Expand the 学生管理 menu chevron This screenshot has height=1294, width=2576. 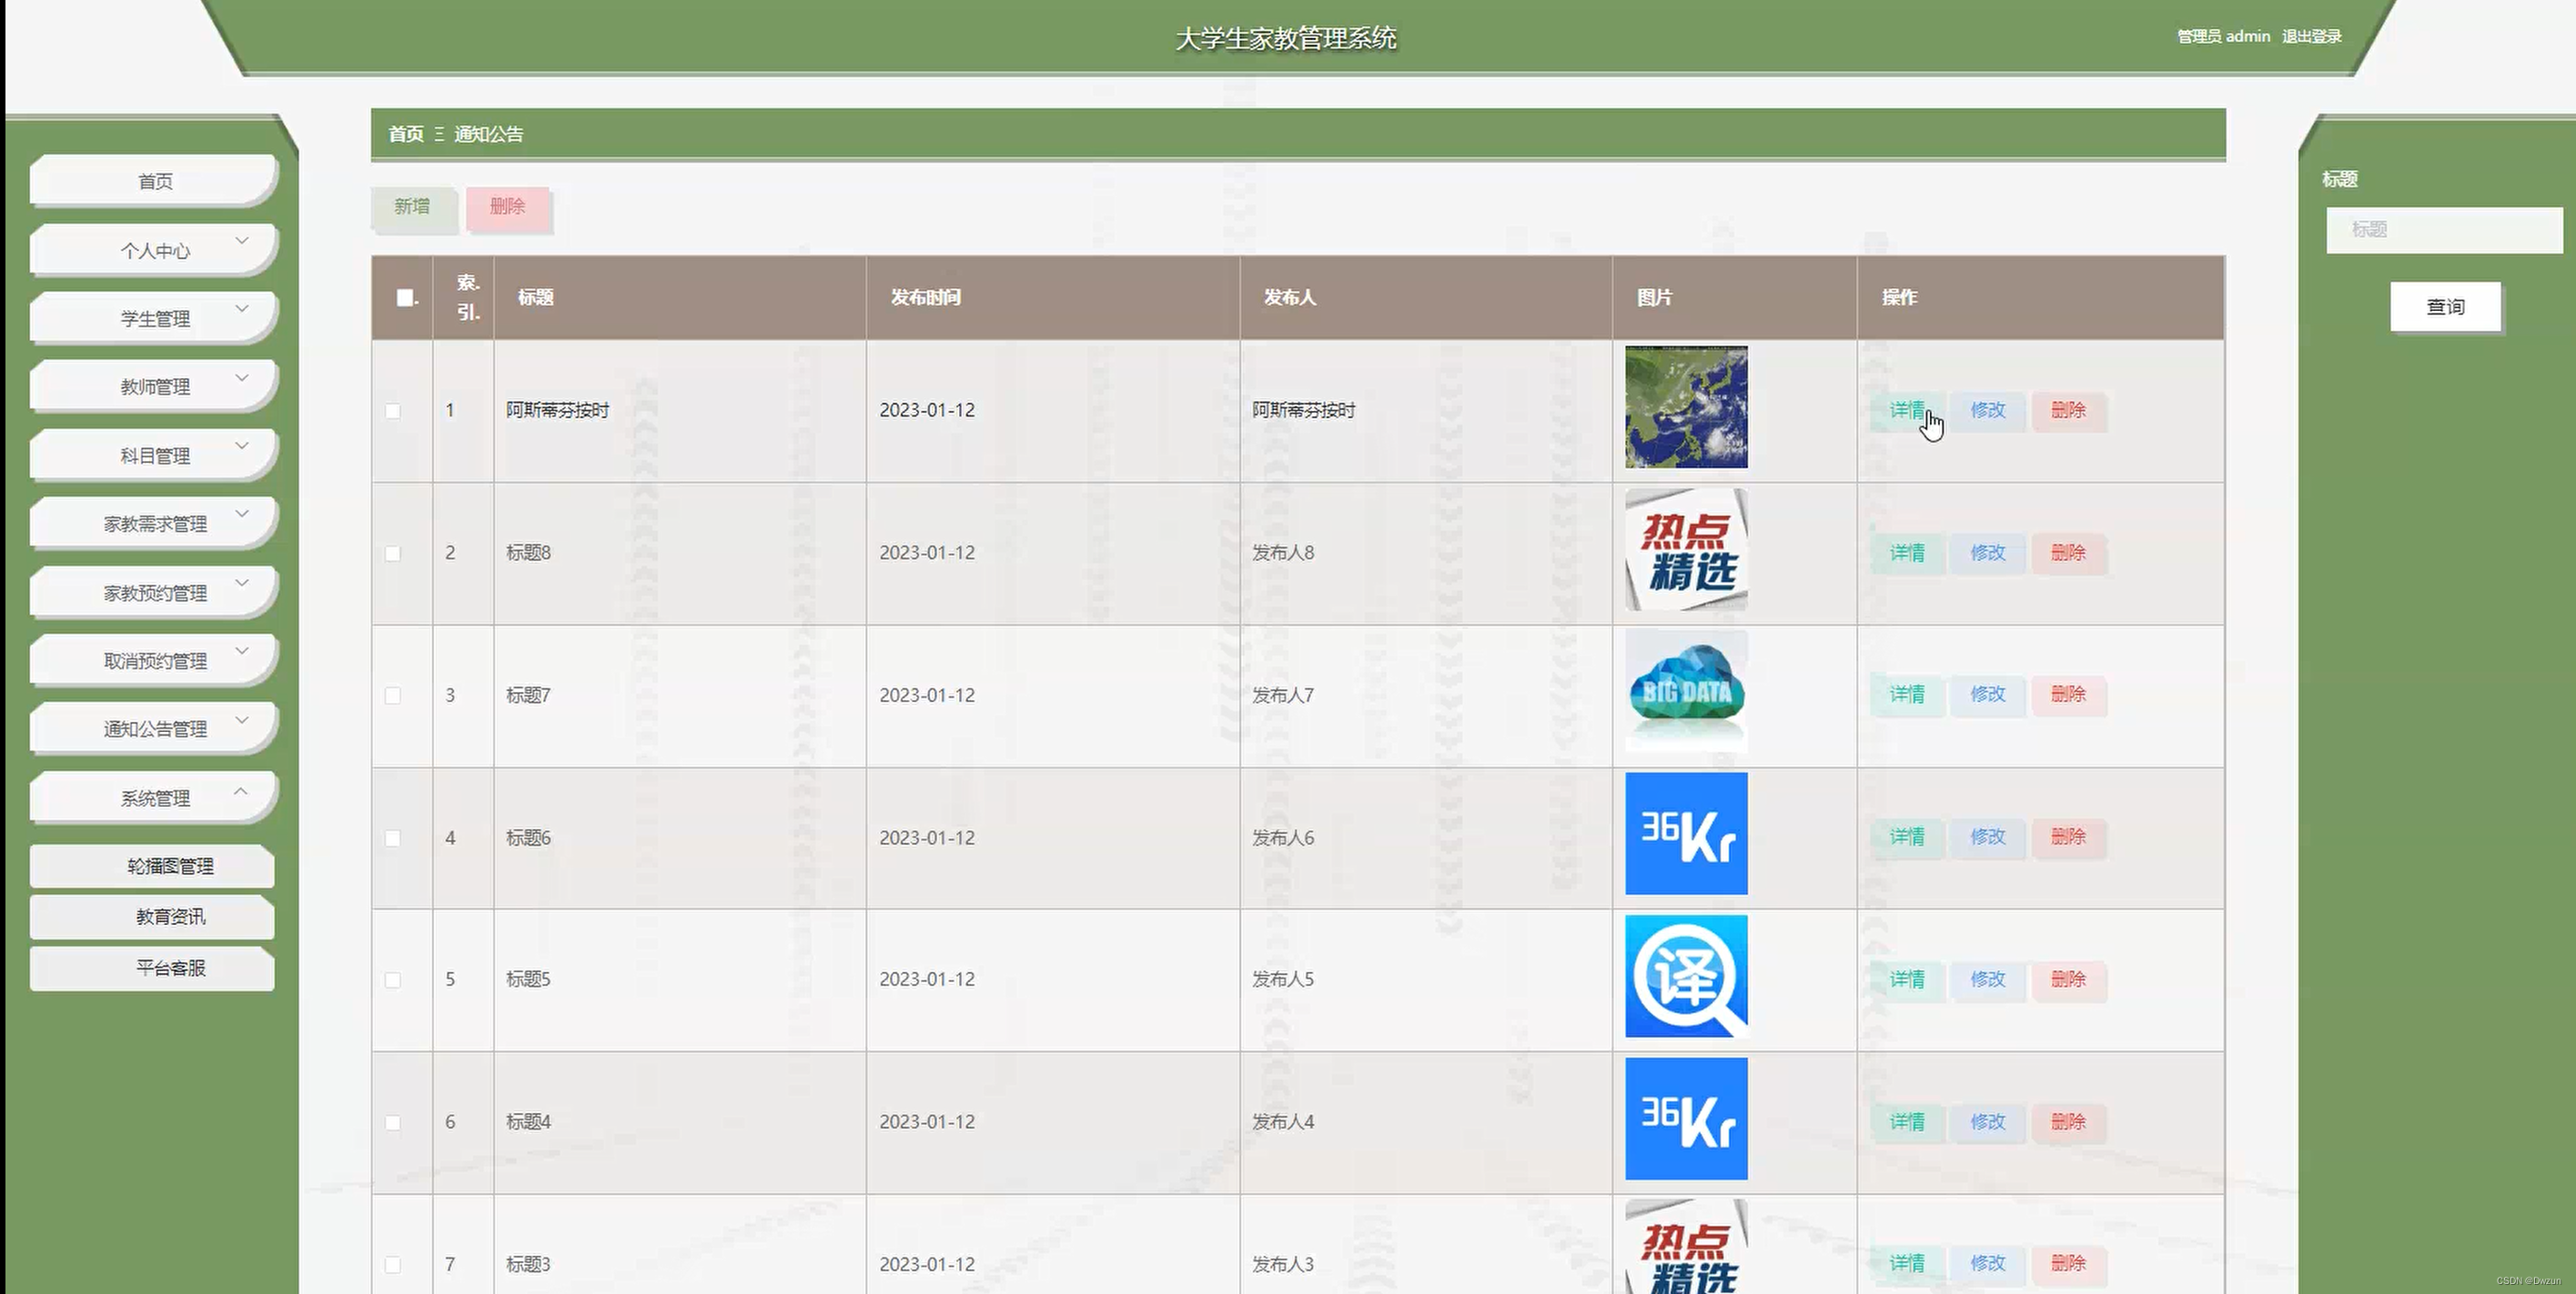click(x=242, y=309)
